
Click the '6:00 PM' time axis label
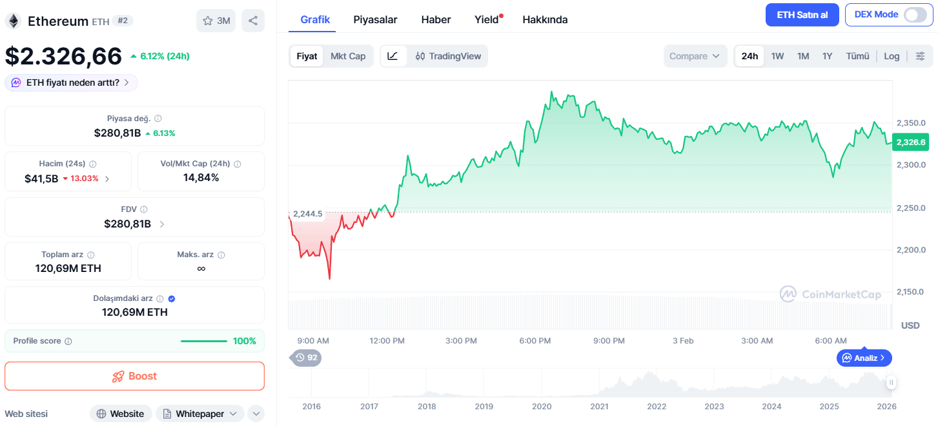point(535,340)
